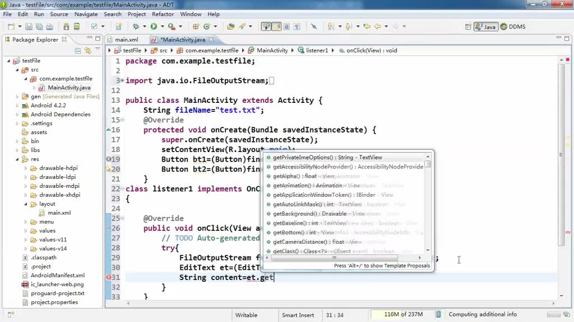Toggle Show Whitespace Characters pilcrow button
574x322 pixels.
click(x=297, y=27)
